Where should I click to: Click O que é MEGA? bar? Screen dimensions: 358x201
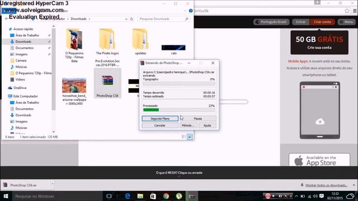click(x=179, y=173)
